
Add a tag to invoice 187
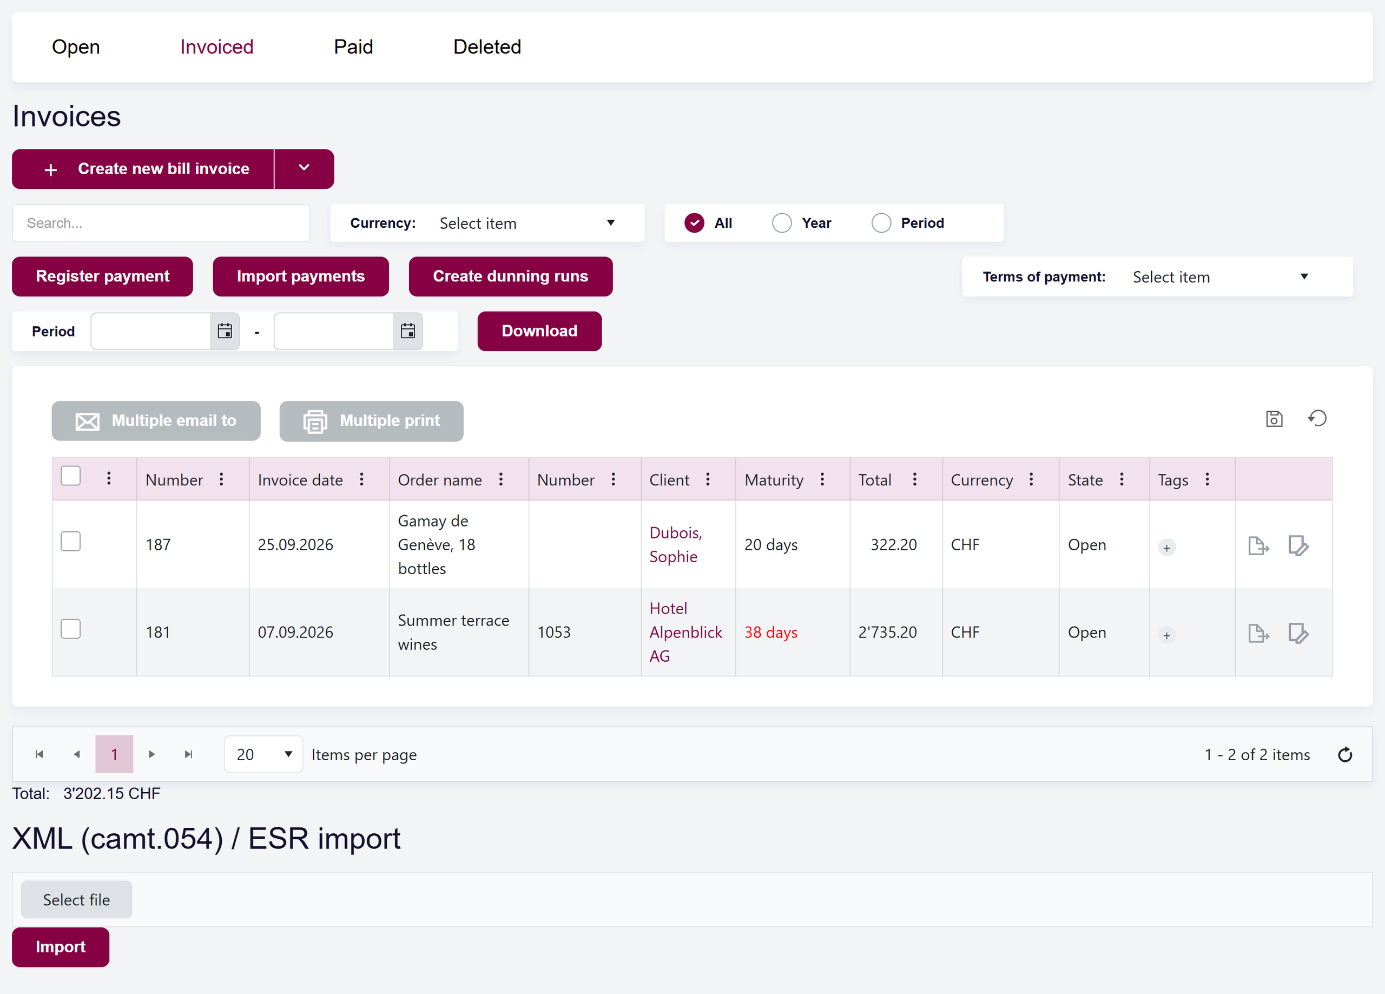click(x=1166, y=548)
